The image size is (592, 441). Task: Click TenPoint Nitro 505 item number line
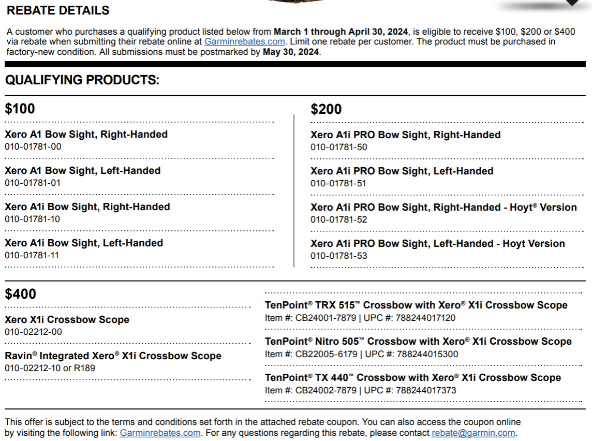(361, 354)
